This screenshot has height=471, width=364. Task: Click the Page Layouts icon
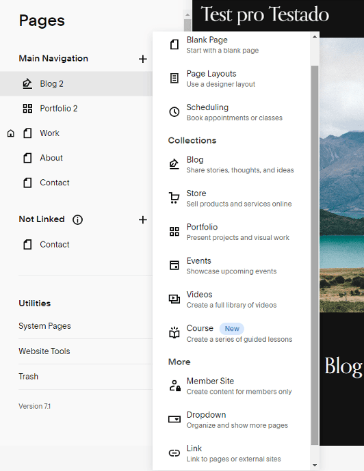[x=174, y=78]
